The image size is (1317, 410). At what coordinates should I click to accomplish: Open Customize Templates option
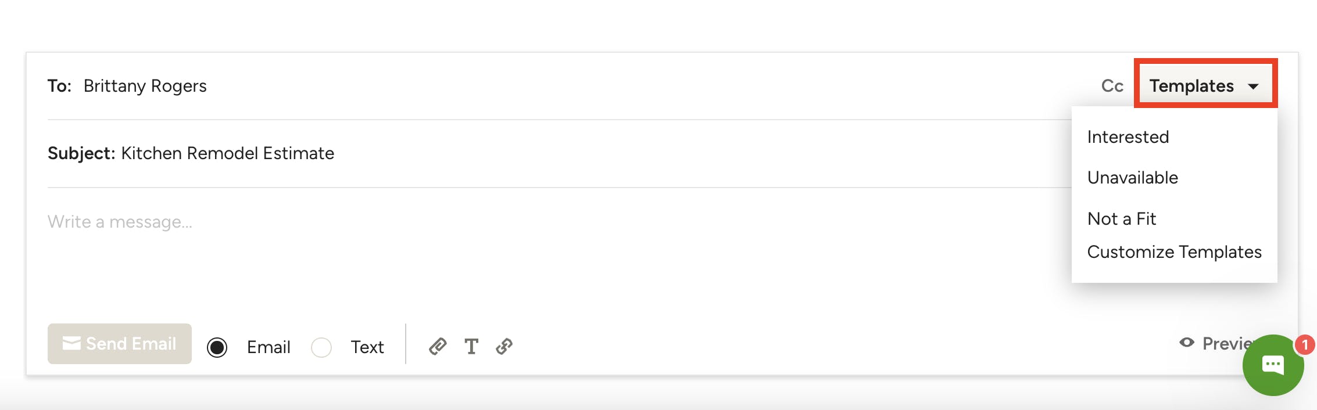[x=1174, y=252]
